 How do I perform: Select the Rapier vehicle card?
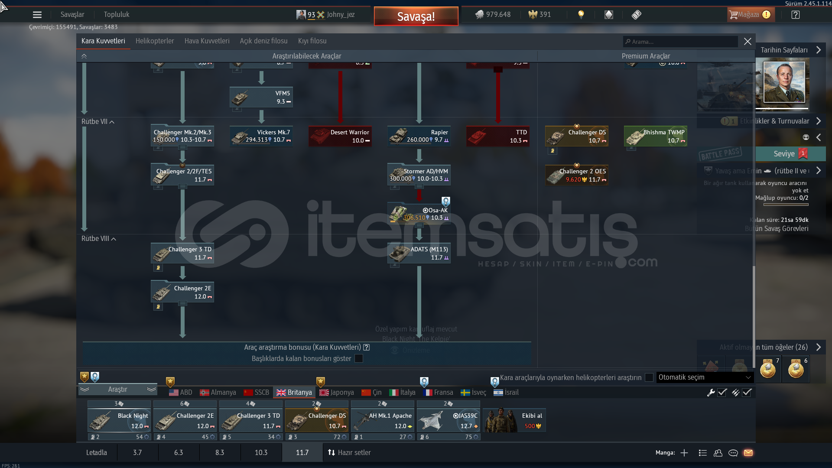click(x=419, y=136)
